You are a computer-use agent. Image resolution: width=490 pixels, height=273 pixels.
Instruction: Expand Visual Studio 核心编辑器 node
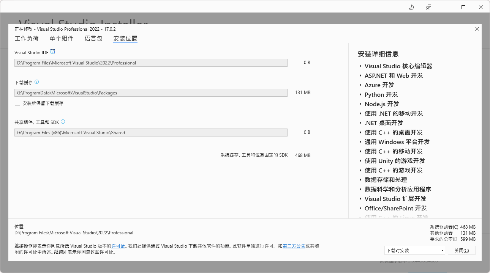coord(360,66)
